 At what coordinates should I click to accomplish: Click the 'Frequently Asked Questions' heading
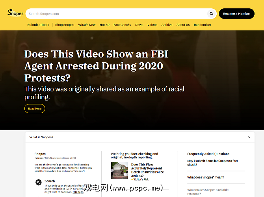[208, 154]
